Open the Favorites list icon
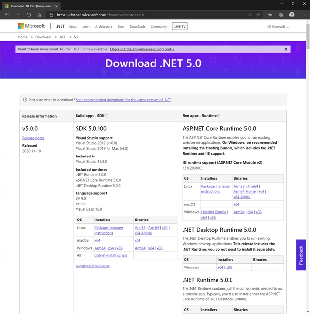Viewport: 310px width, 314px height. tap(270, 15)
